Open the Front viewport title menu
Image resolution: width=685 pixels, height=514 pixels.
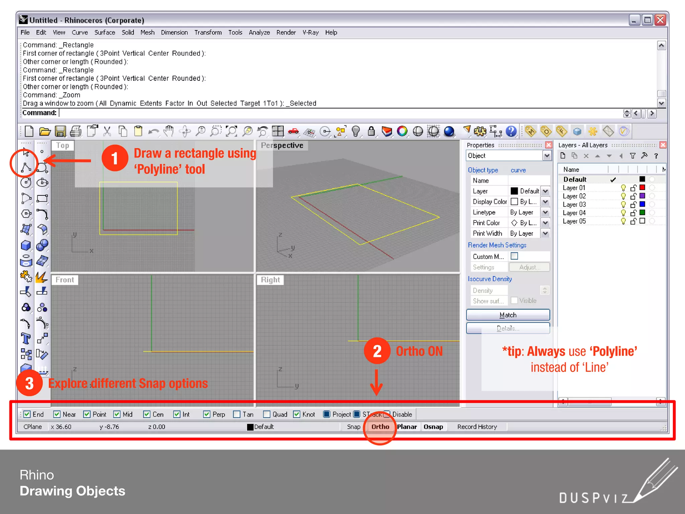[x=65, y=280]
